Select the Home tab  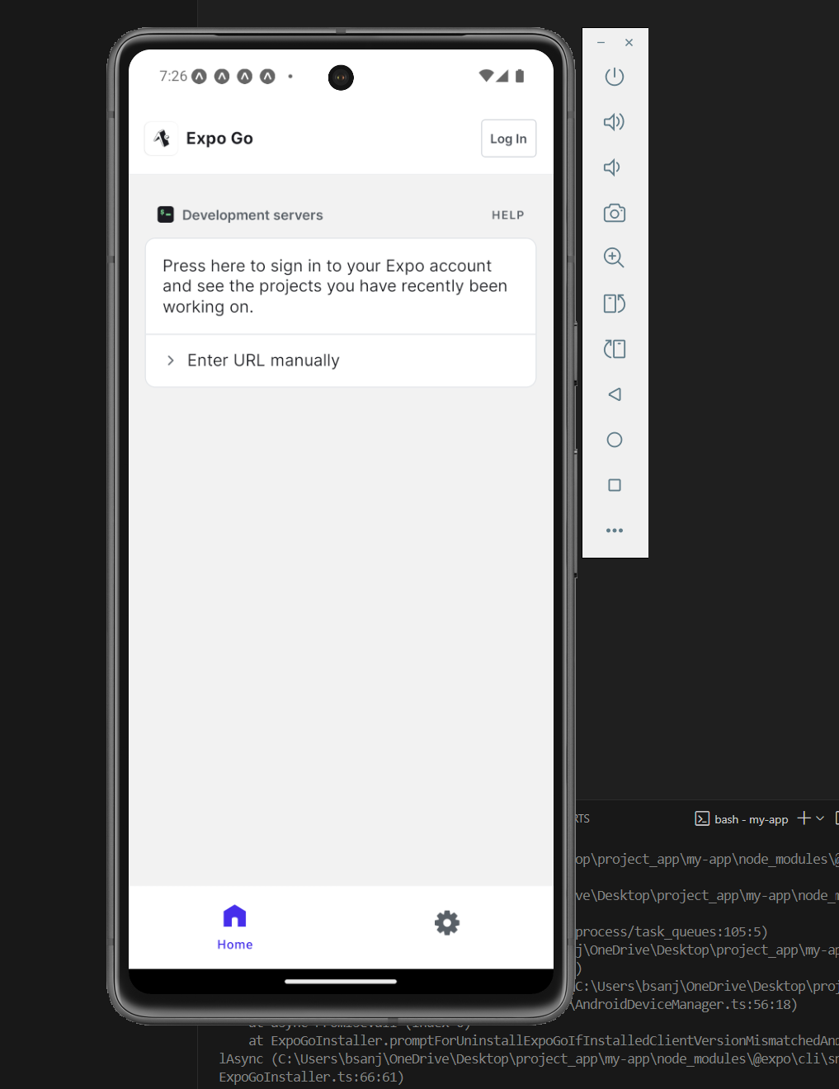tap(235, 927)
